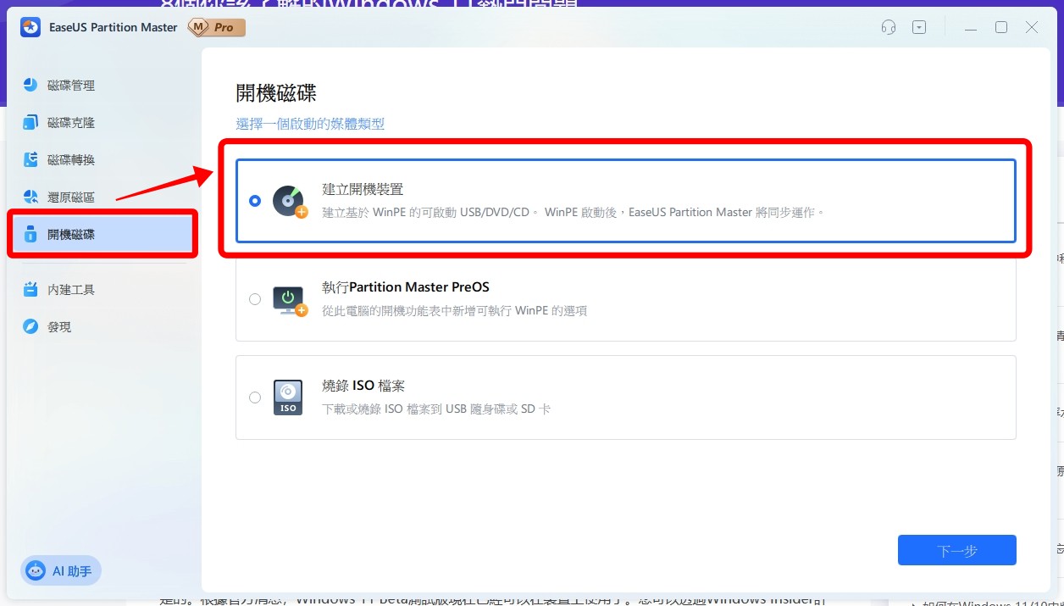Click the 下載或燒錄 ISO 檔案 description text
Viewport: 1064px width, 606px height.
[x=436, y=409]
